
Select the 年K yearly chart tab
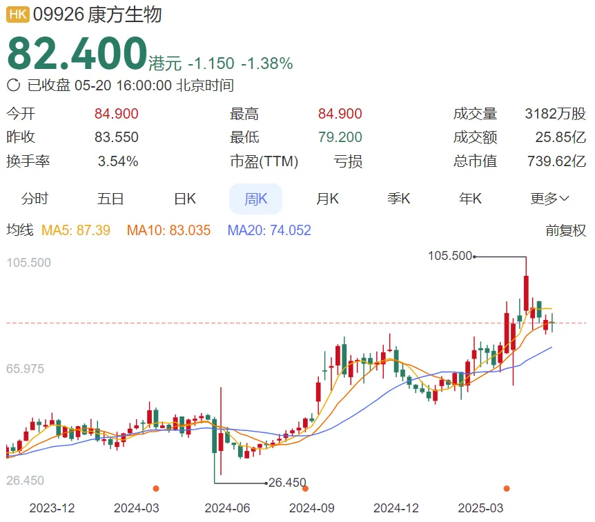(x=470, y=199)
